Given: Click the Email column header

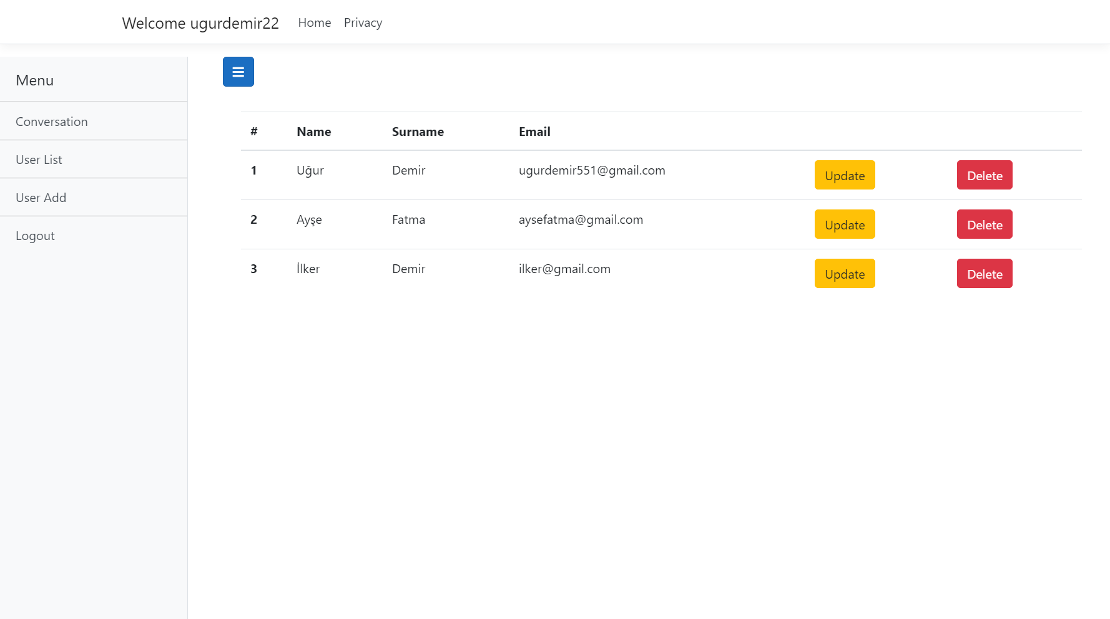Looking at the screenshot, I should (534, 132).
